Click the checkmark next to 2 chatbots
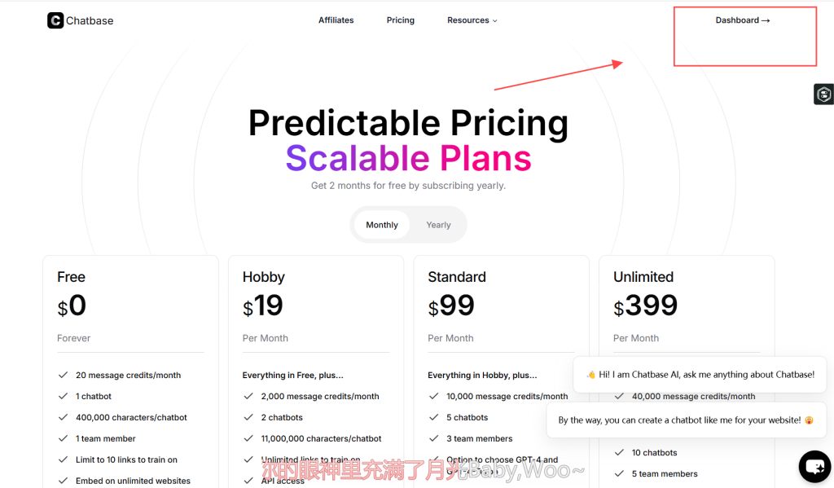 [248, 418]
